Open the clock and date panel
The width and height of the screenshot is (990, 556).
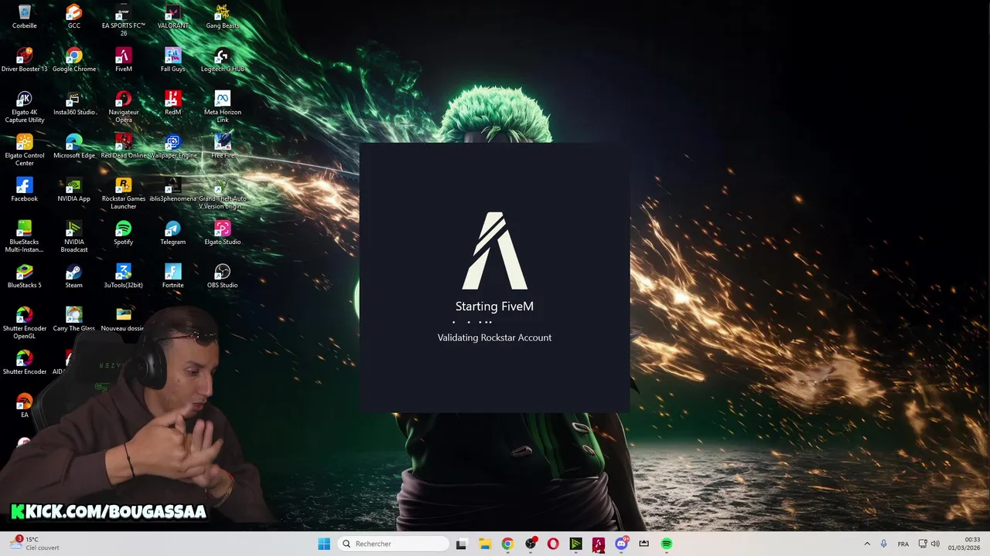click(965, 544)
